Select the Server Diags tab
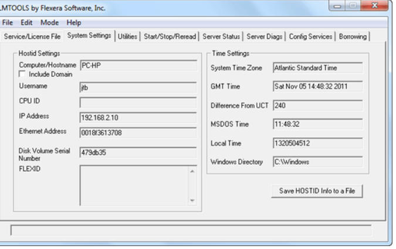This screenshot has width=396, height=249. pos(265,36)
